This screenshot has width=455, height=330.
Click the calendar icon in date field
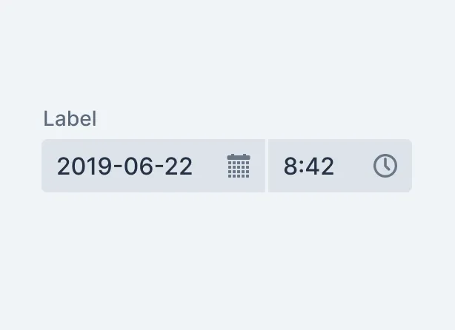pyautogui.click(x=239, y=166)
